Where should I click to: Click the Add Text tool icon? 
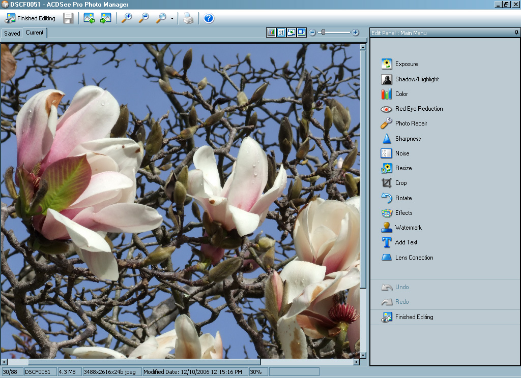[x=387, y=242]
